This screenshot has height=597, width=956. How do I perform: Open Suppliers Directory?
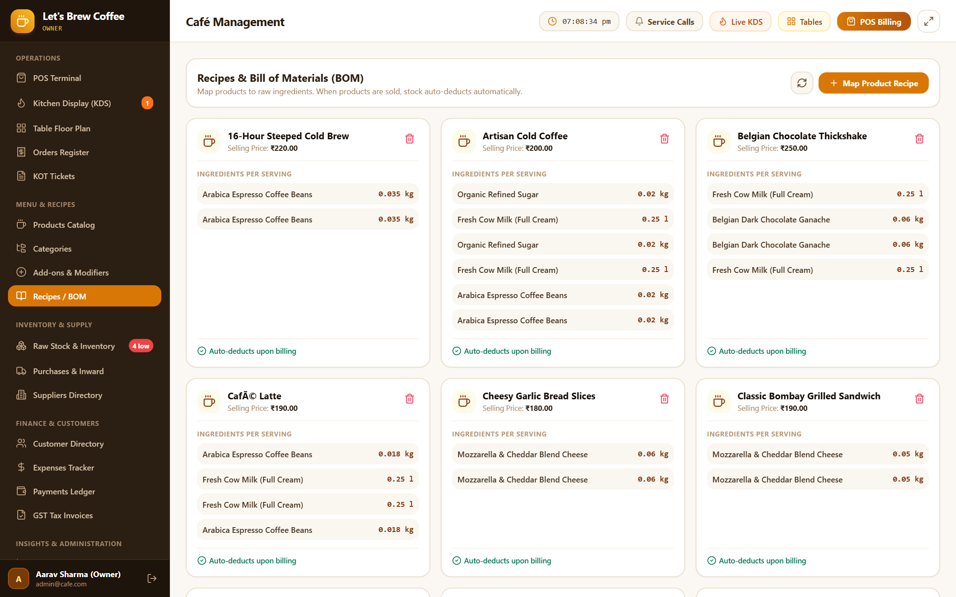pyautogui.click(x=85, y=395)
